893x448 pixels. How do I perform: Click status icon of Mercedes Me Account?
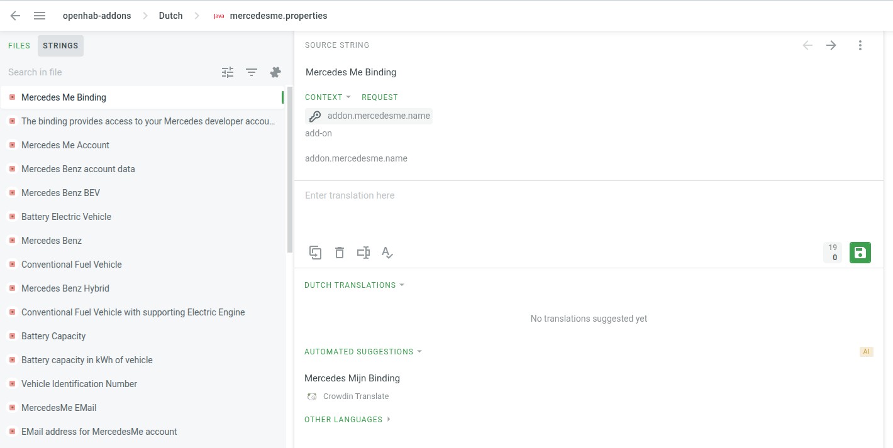[x=12, y=145]
